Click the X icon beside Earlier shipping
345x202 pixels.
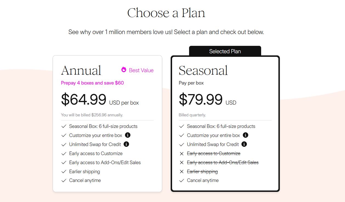tap(181, 172)
